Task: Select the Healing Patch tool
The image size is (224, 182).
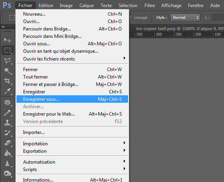Action: coord(7,102)
